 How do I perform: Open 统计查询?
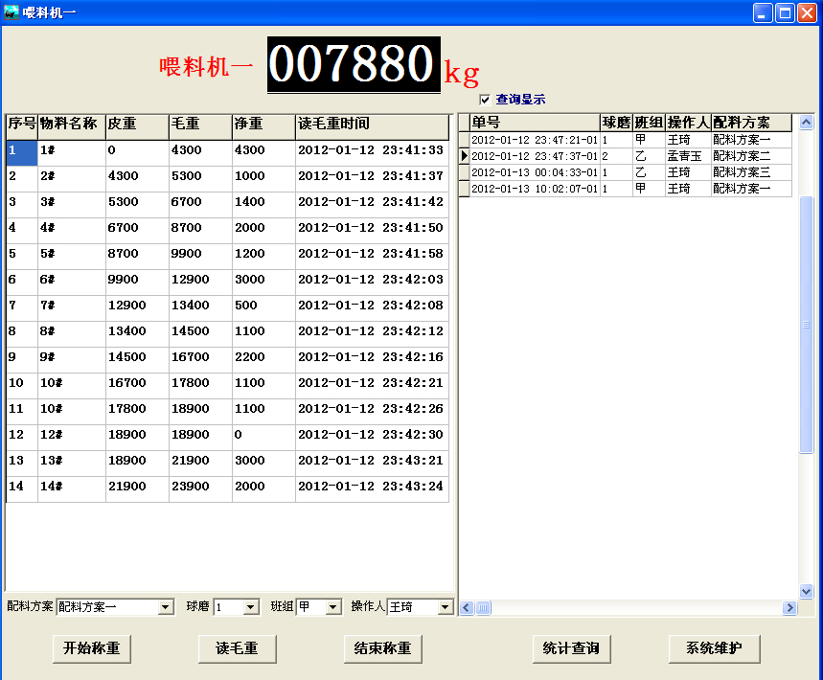(571, 648)
